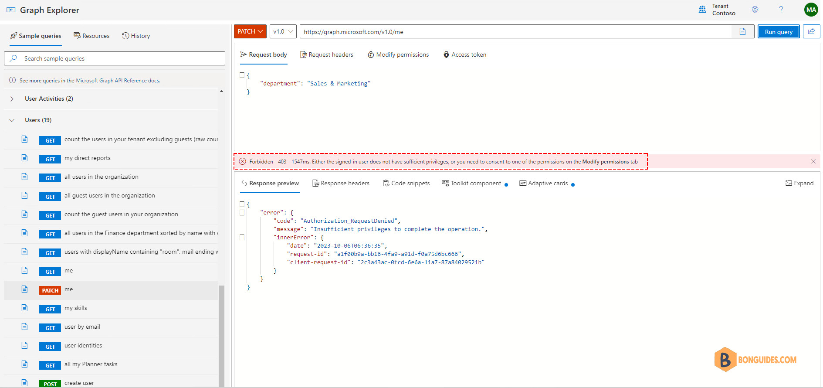Click the document icon beside 'user by email'
823x388 pixels.
pos(24,327)
